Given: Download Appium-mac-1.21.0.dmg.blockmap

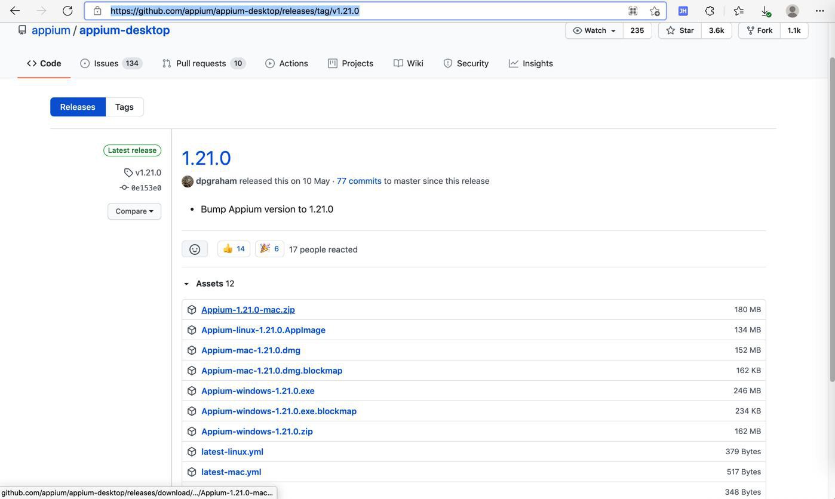Looking at the screenshot, I should click(x=272, y=371).
